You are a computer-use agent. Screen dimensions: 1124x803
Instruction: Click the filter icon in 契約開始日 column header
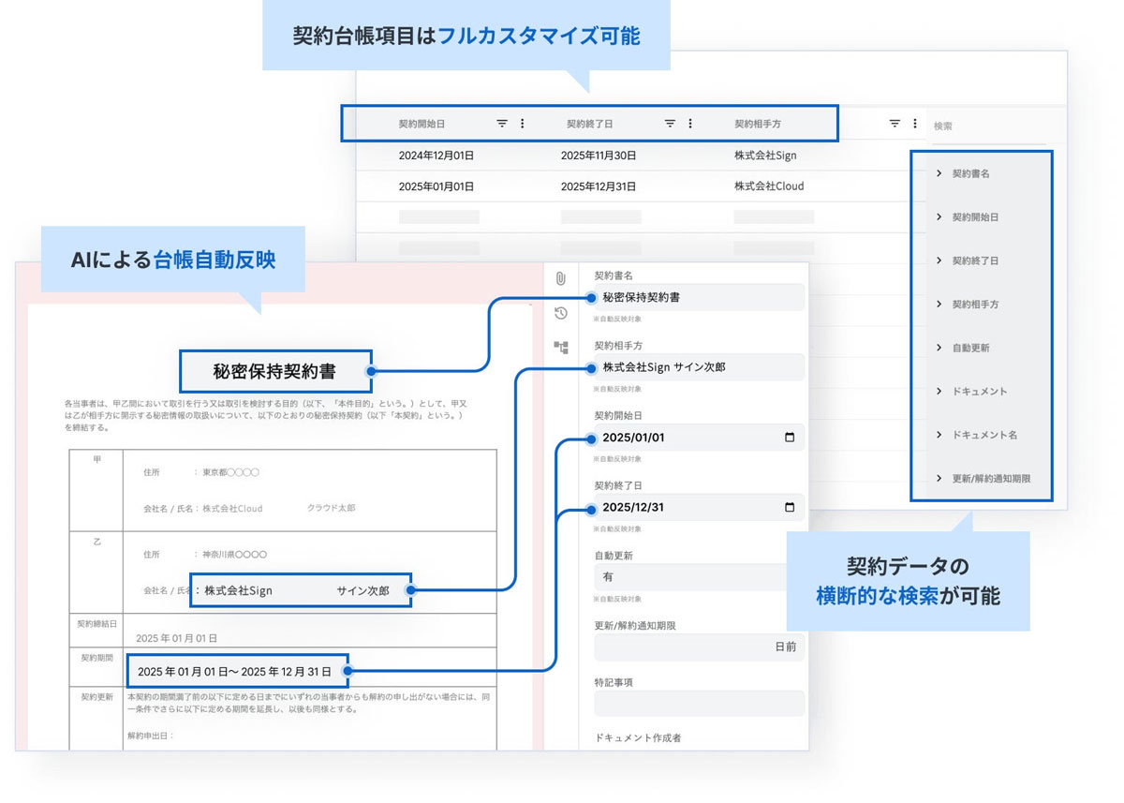502,124
